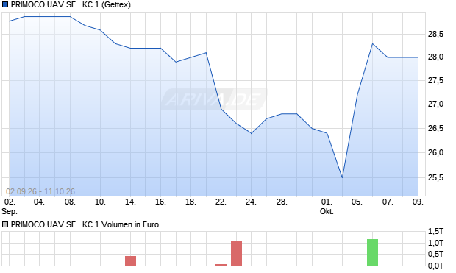Screen dimensions: 456x273
Task: Click the 09. date axis label
Action: click(418, 202)
